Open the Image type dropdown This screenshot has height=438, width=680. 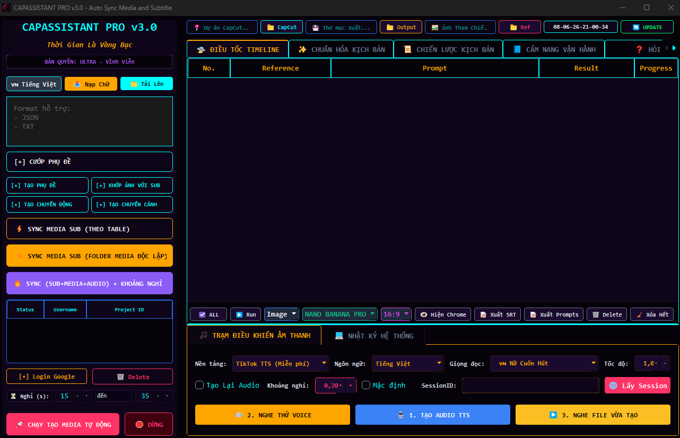[282, 314]
